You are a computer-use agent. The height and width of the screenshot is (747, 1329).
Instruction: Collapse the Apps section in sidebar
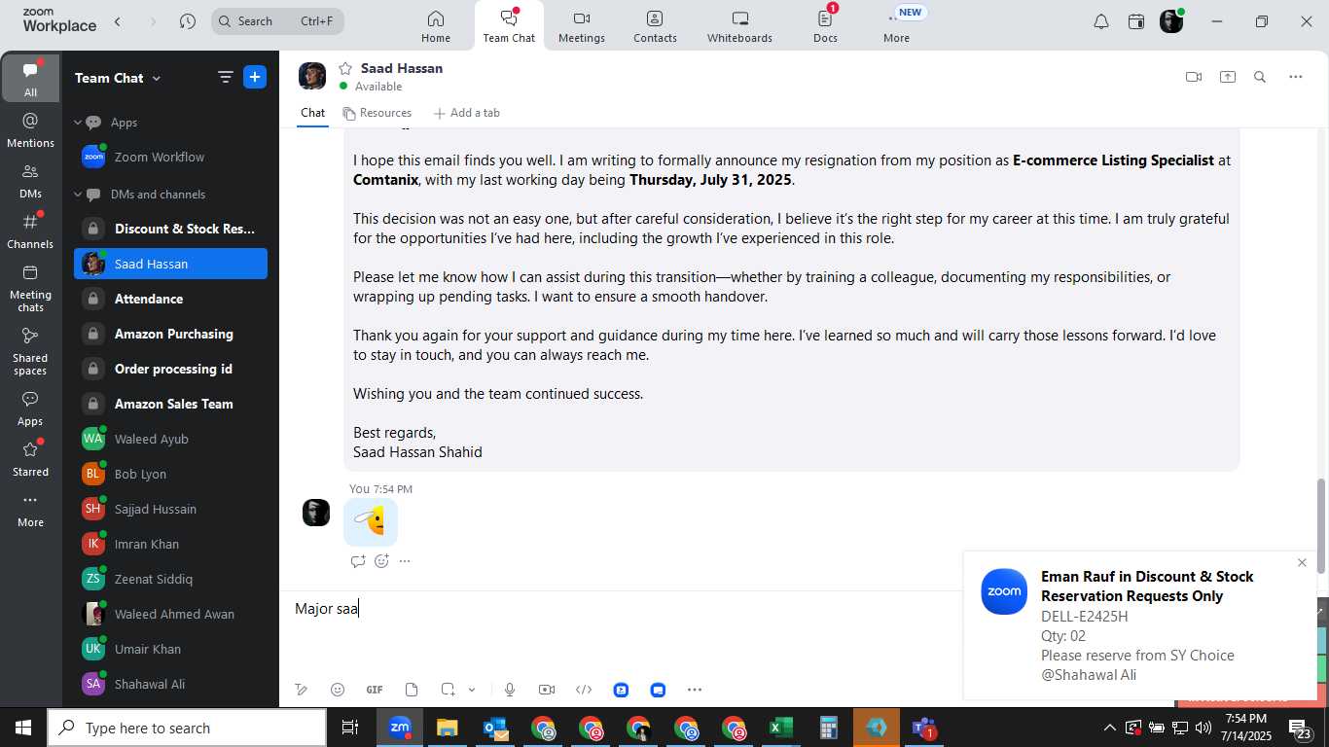pos(79,123)
